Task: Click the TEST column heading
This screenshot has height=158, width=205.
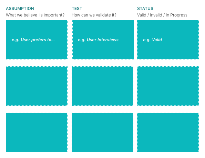Action: (77, 9)
